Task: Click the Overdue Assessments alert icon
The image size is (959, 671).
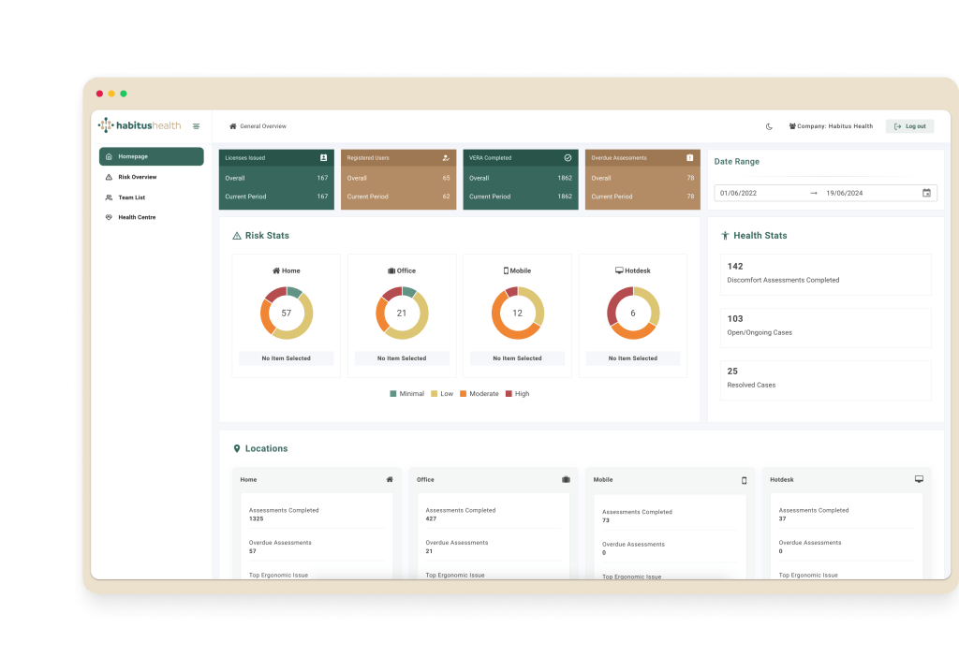Action: point(690,157)
